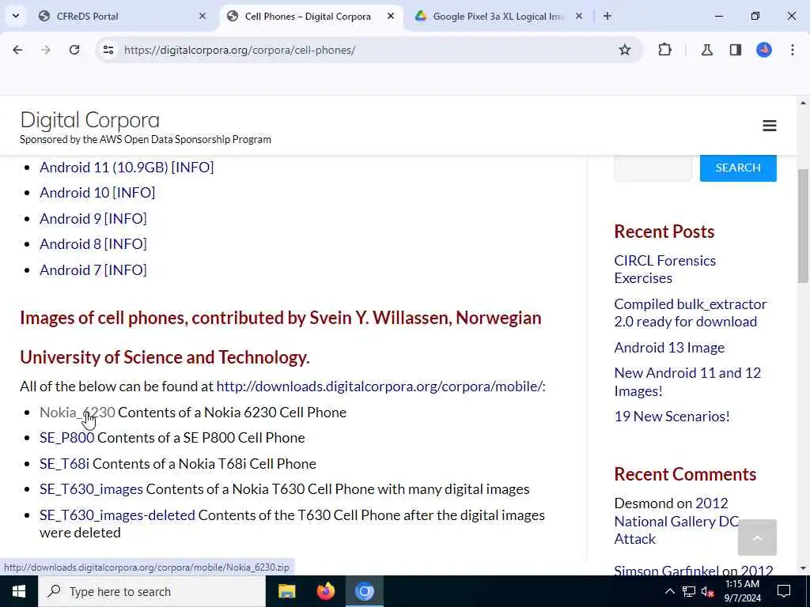Open 2012 National Gallery DC Attack comment link
810x607 pixels.
[677, 521]
